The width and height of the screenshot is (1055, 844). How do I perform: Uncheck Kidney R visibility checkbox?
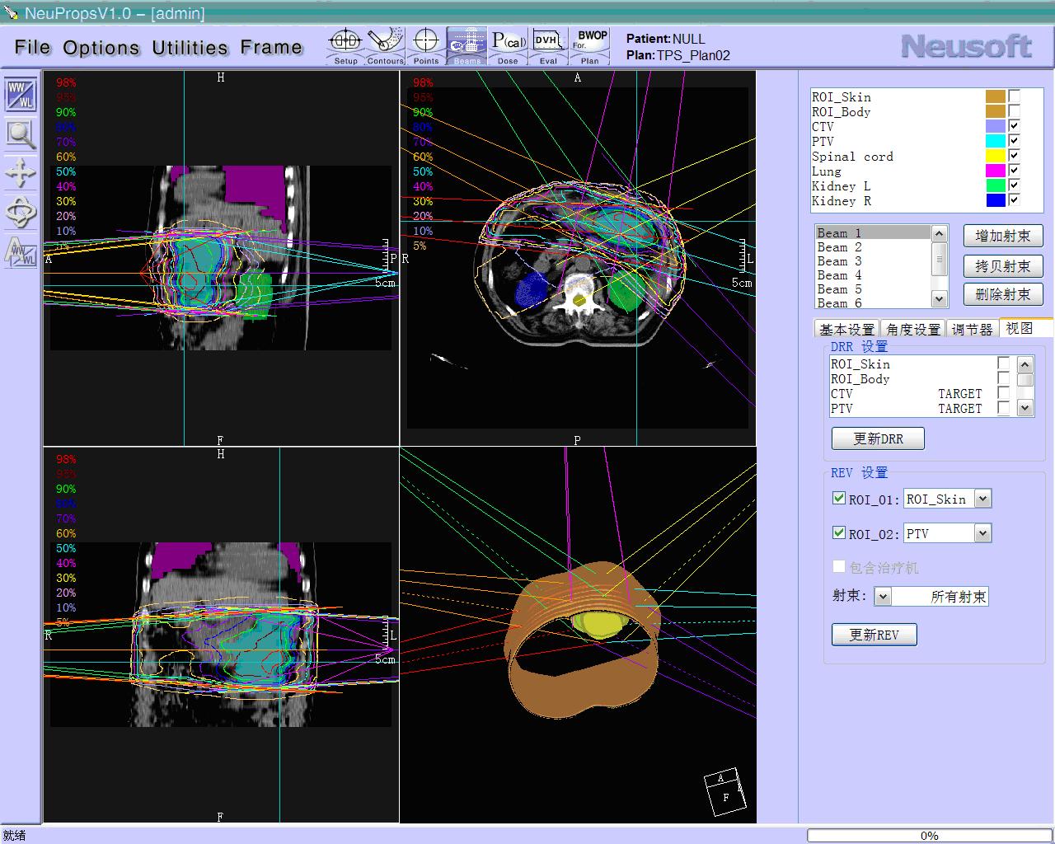tap(1015, 200)
